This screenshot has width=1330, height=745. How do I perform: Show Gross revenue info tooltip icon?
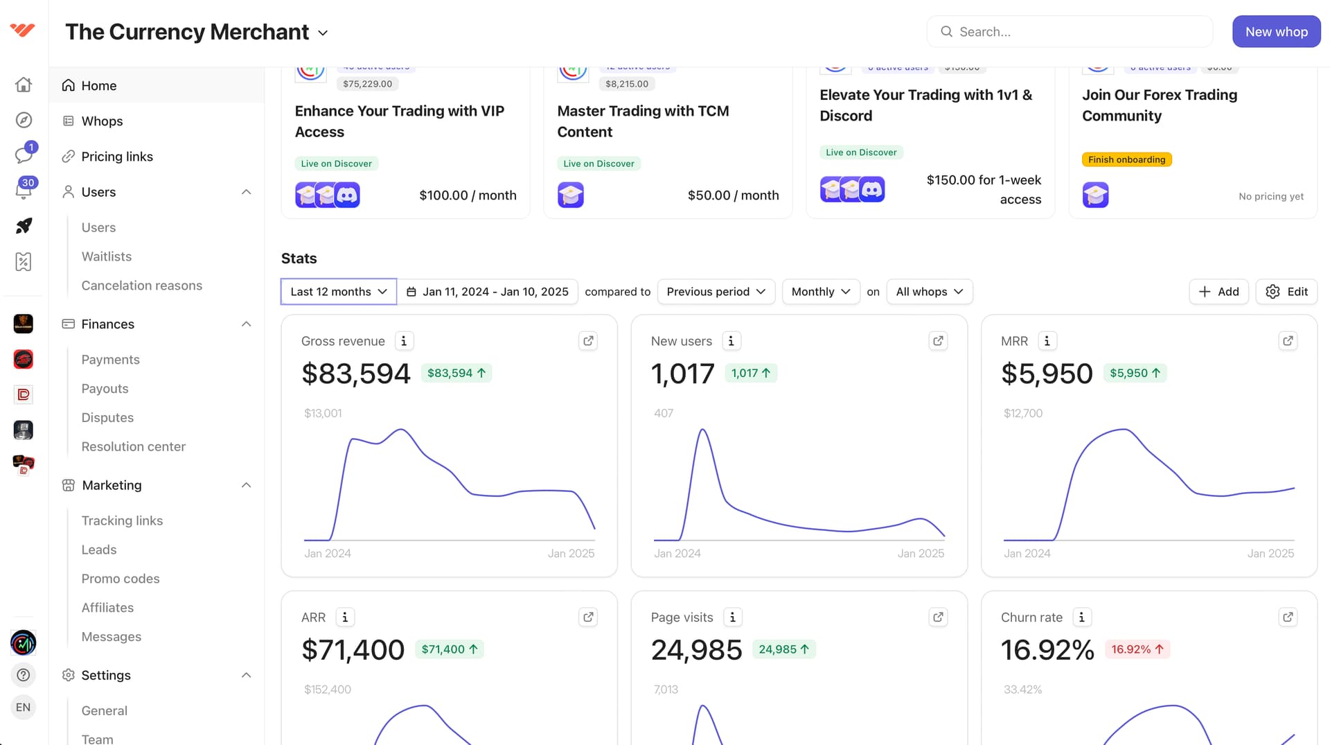(404, 341)
